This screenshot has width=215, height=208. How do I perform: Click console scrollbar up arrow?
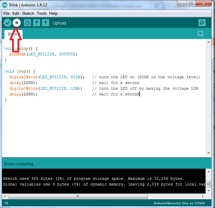tap(209, 172)
